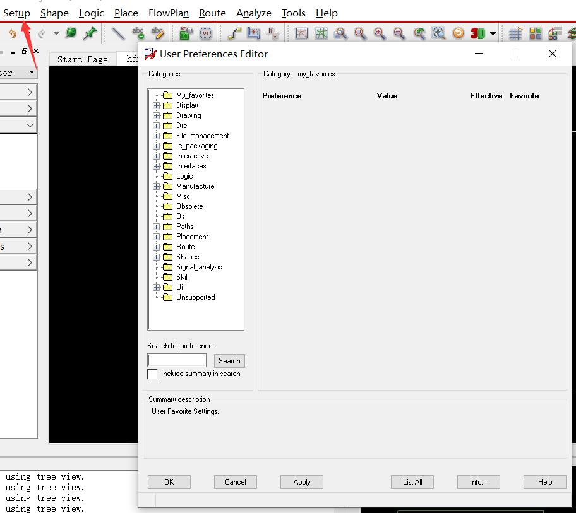This screenshot has width=576, height=513.
Task: Select the green pushpin toolbar icon
Action: pos(90,33)
